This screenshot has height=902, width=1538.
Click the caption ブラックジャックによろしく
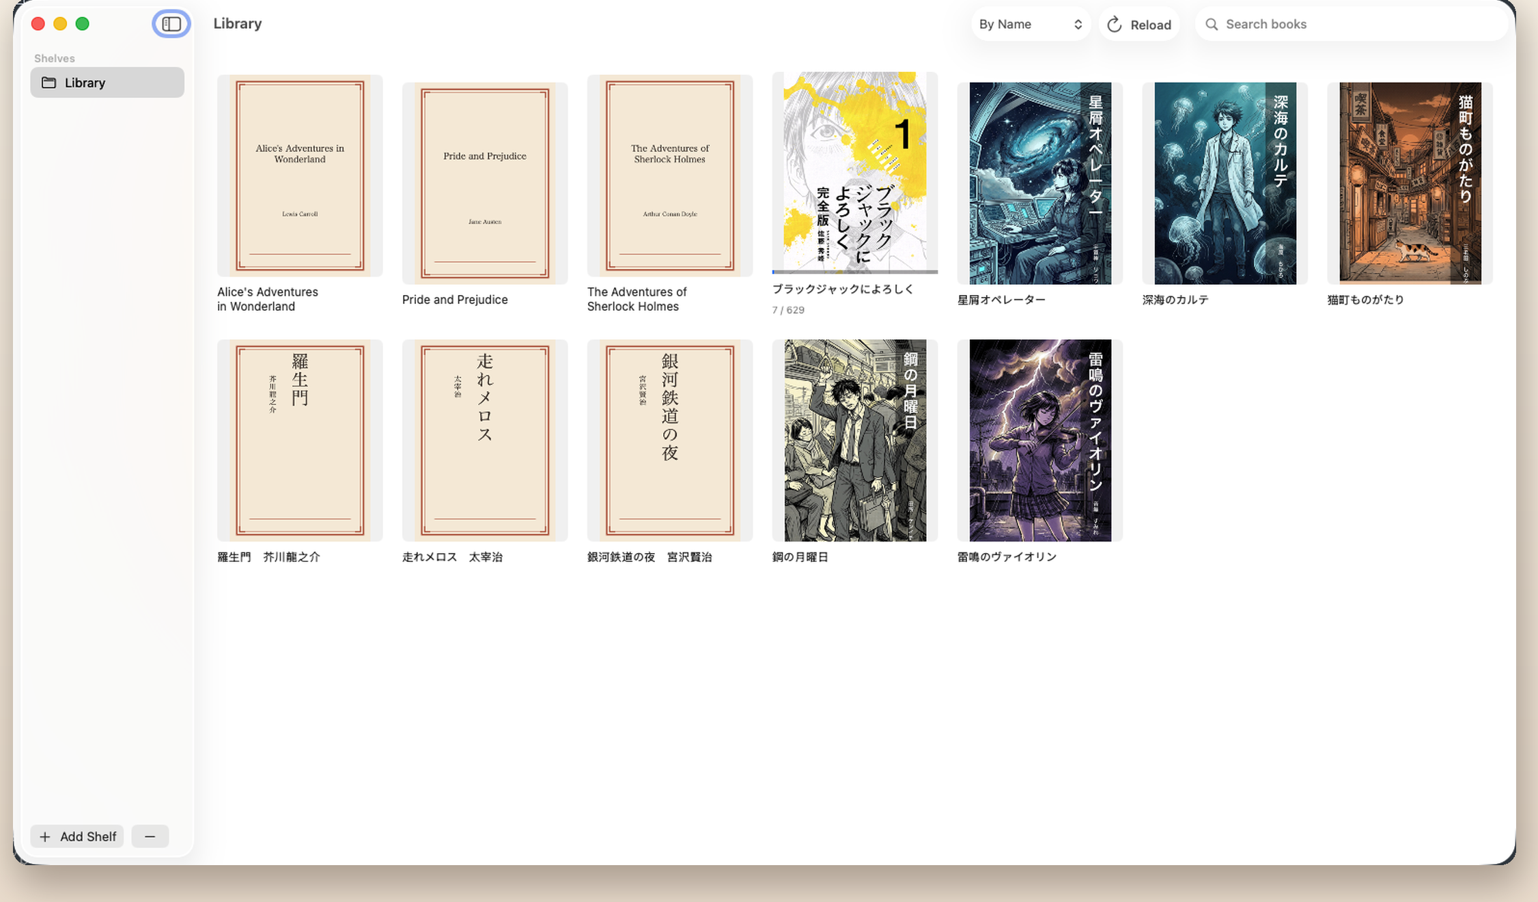pyautogui.click(x=843, y=290)
